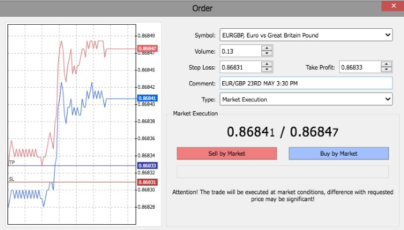This screenshot has width=404, height=230.
Task: Click the Stop Loss field label
Action: (202, 67)
